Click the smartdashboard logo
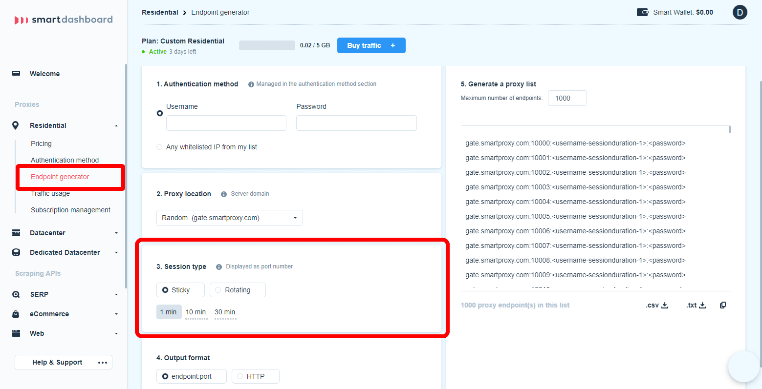Screen dimensions: 762x389 point(64,20)
